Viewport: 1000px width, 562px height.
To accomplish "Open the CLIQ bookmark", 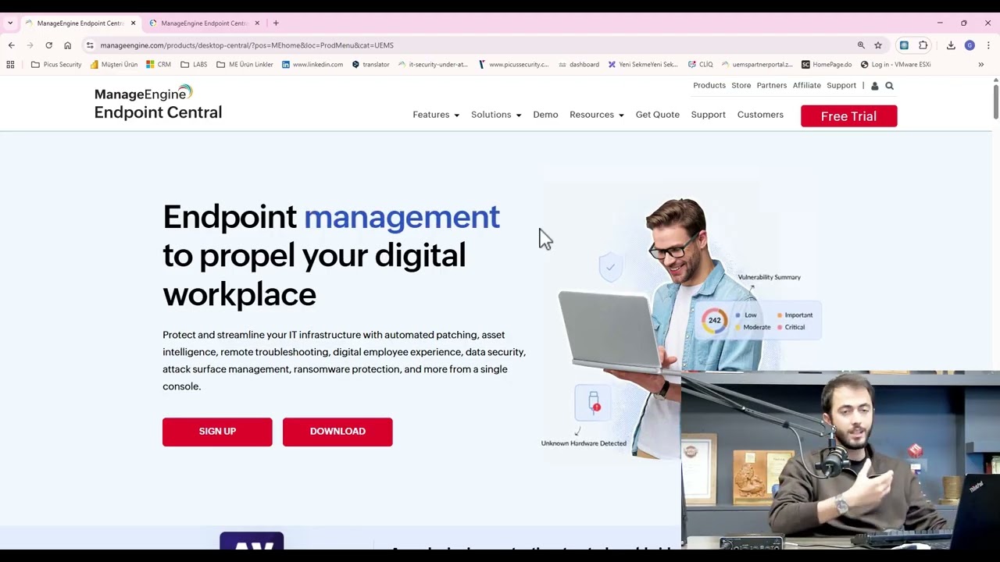I will tap(701, 65).
